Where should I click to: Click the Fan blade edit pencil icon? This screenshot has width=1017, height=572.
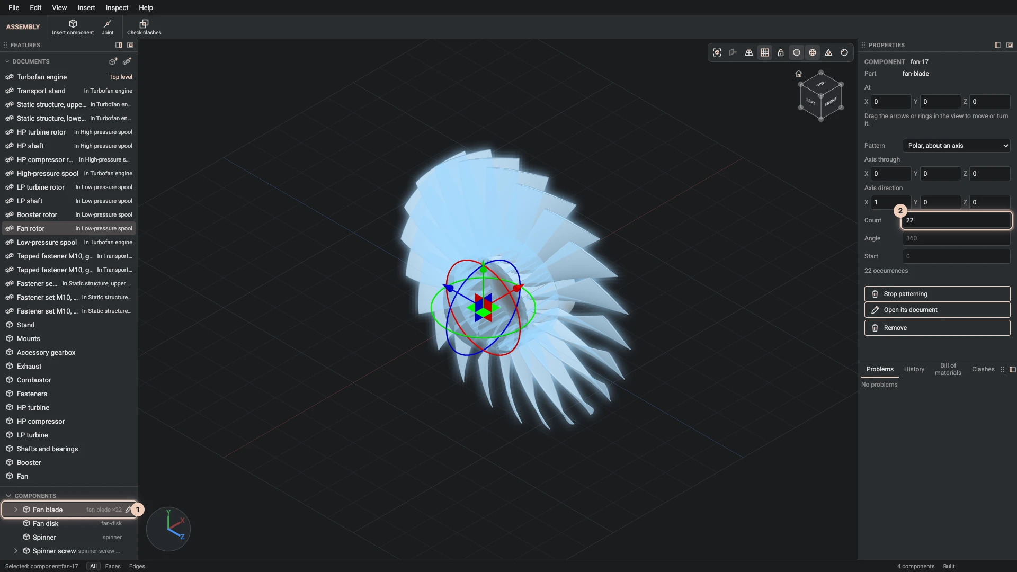pyautogui.click(x=128, y=510)
